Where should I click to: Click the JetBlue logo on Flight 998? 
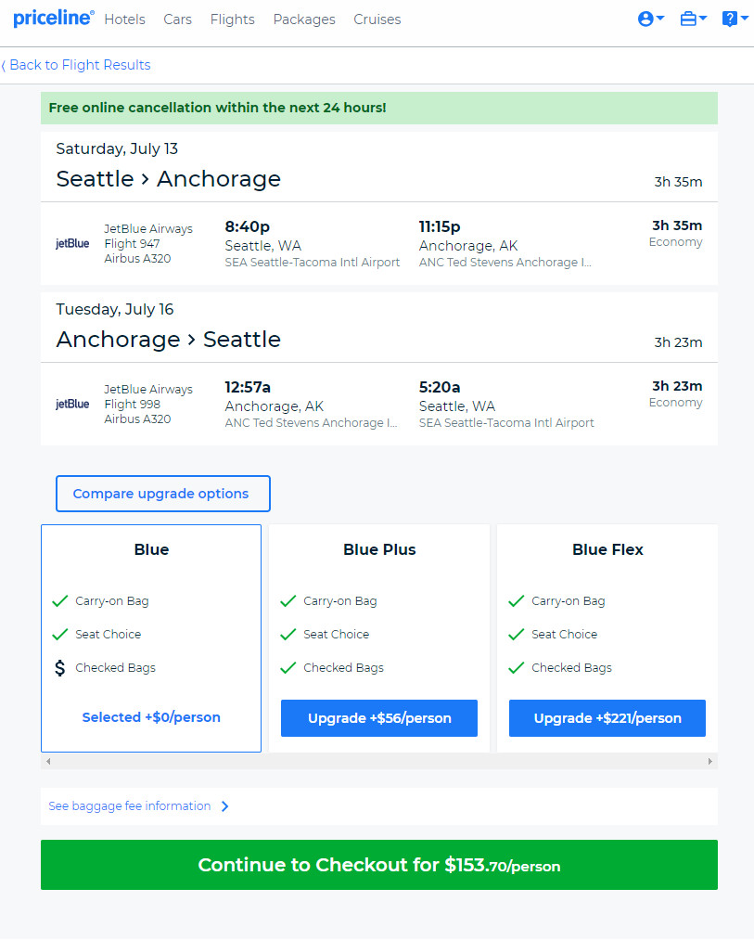[72, 404]
